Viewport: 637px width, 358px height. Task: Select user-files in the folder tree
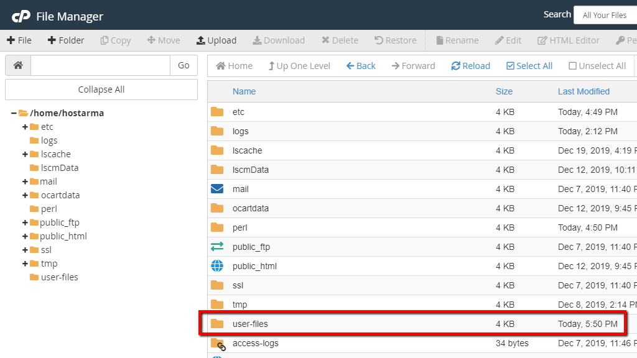coord(59,277)
